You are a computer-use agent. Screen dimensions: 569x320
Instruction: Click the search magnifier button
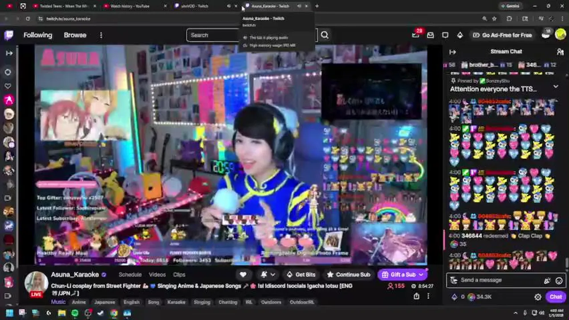click(325, 35)
